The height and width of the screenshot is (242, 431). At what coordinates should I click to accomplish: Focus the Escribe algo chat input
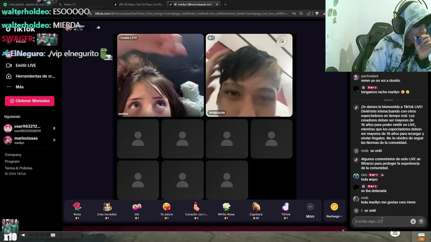pos(381,221)
